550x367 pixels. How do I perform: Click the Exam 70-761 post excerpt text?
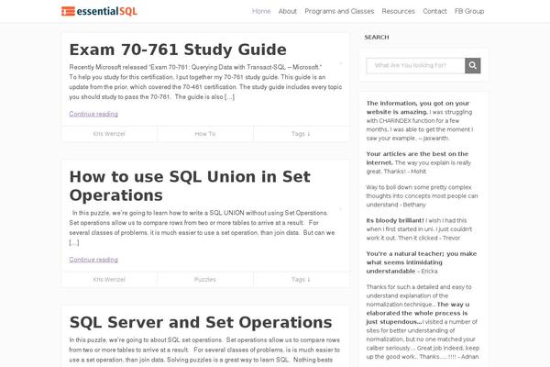tap(205, 82)
